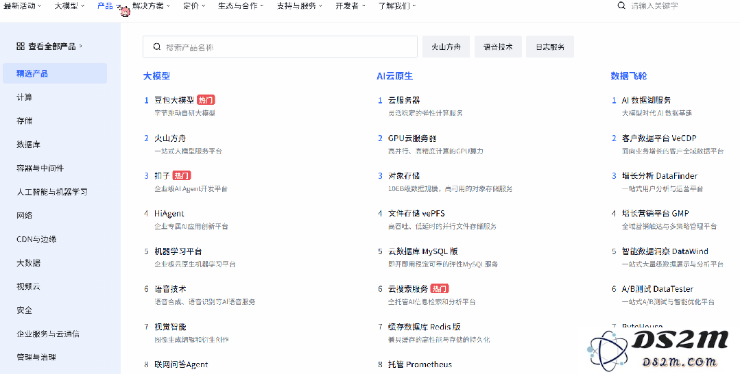Open 托管 Prometheus product
This screenshot has height=374, width=740.
420,364
